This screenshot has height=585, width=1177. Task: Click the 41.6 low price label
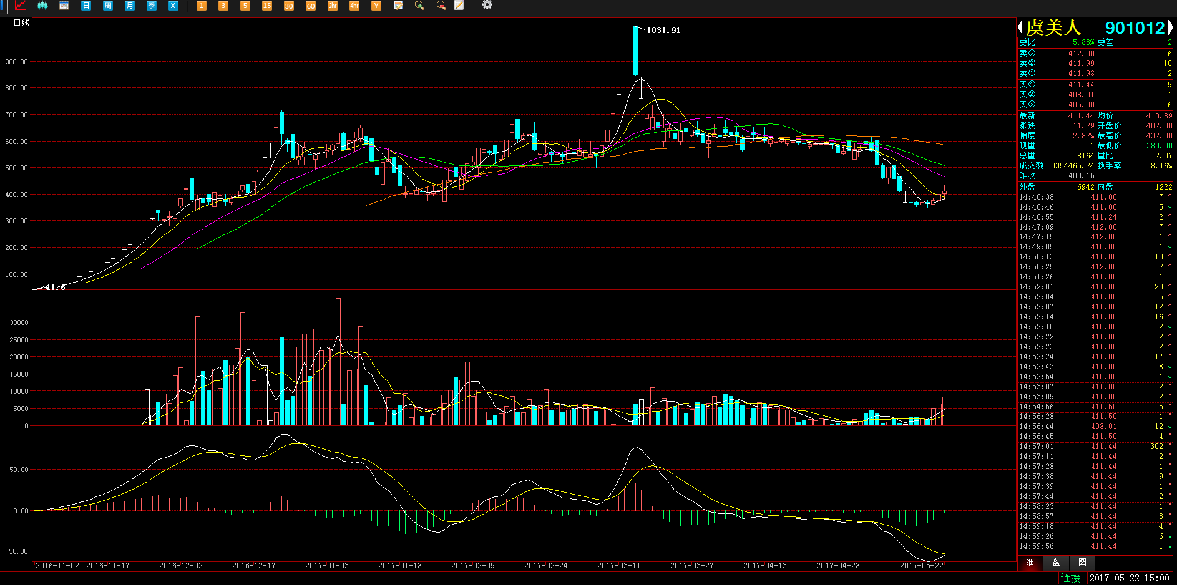click(55, 288)
